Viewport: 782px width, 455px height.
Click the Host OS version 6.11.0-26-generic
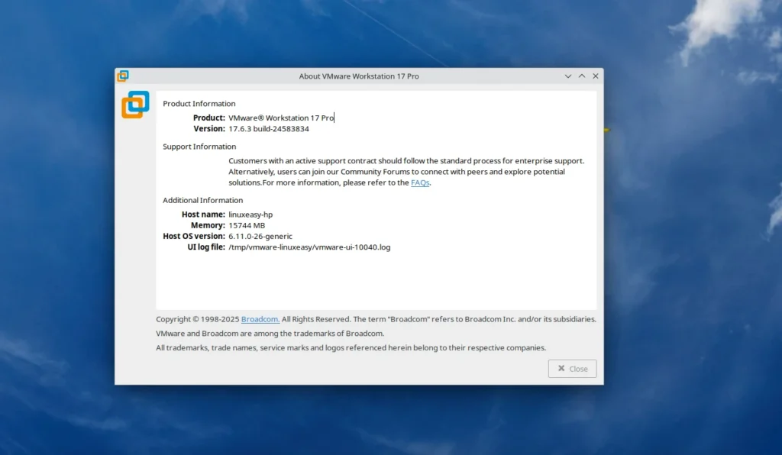(x=260, y=236)
